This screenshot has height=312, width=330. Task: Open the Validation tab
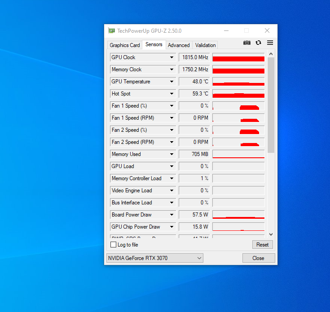pyautogui.click(x=206, y=45)
